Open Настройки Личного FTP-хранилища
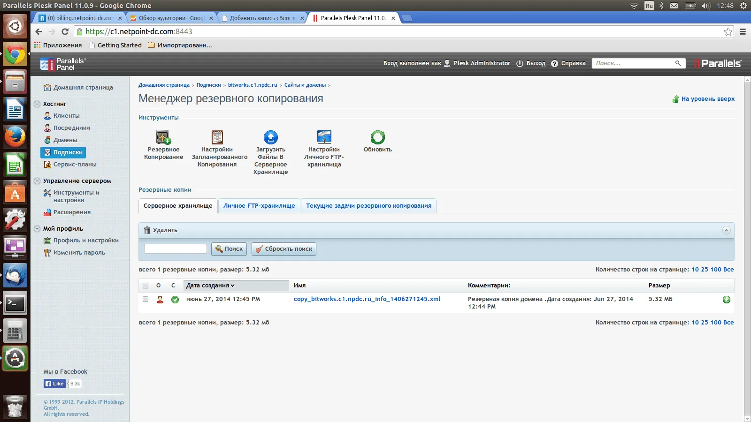 tap(324, 136)
